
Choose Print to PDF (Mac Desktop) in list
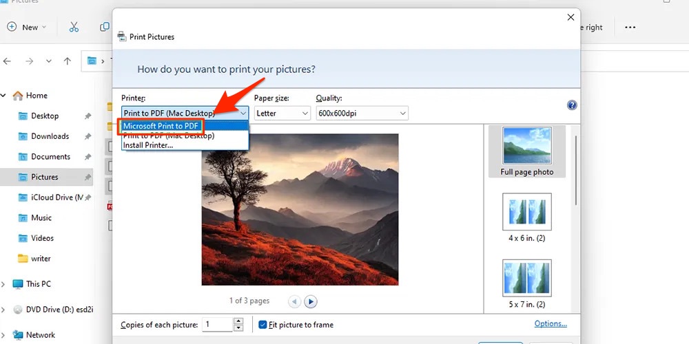point(185,136)
